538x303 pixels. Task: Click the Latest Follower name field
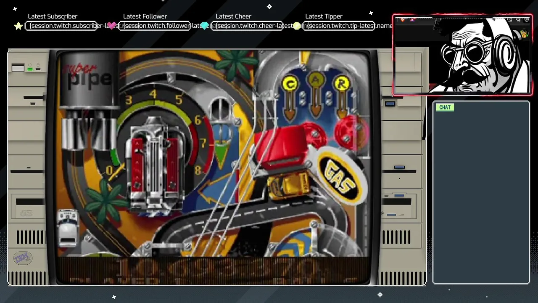(x=154, y=26)
